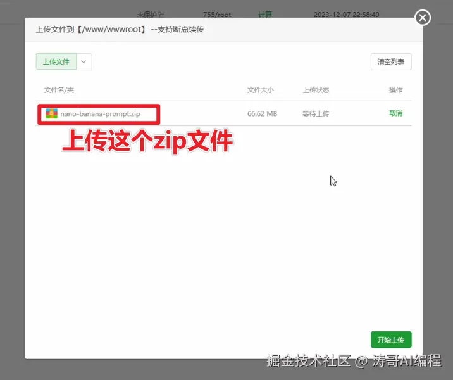Click the zip archive file icon

51,113
